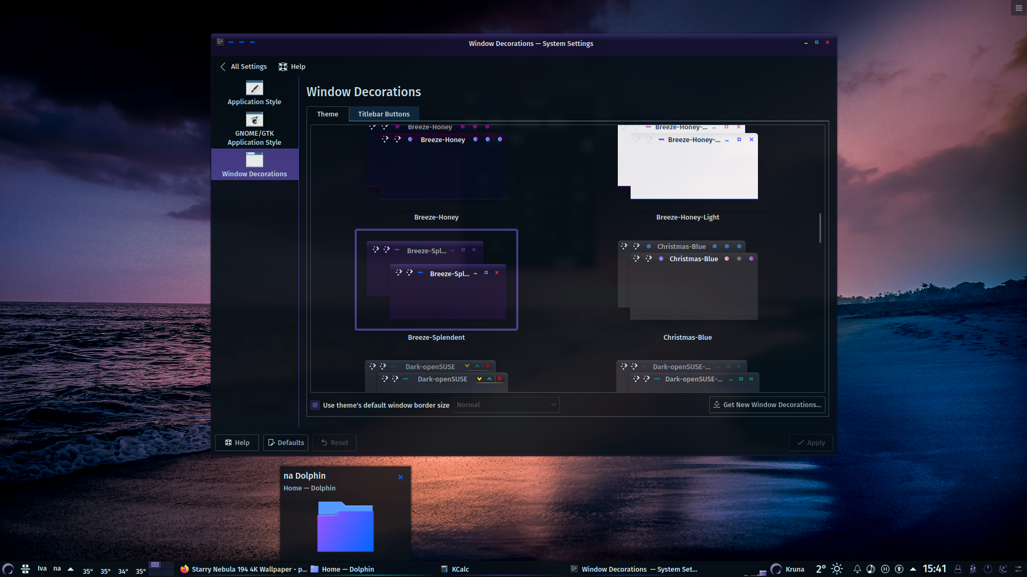Click the Help button at bottom left
Screen dimensions: 1027x577
point(237,442)
